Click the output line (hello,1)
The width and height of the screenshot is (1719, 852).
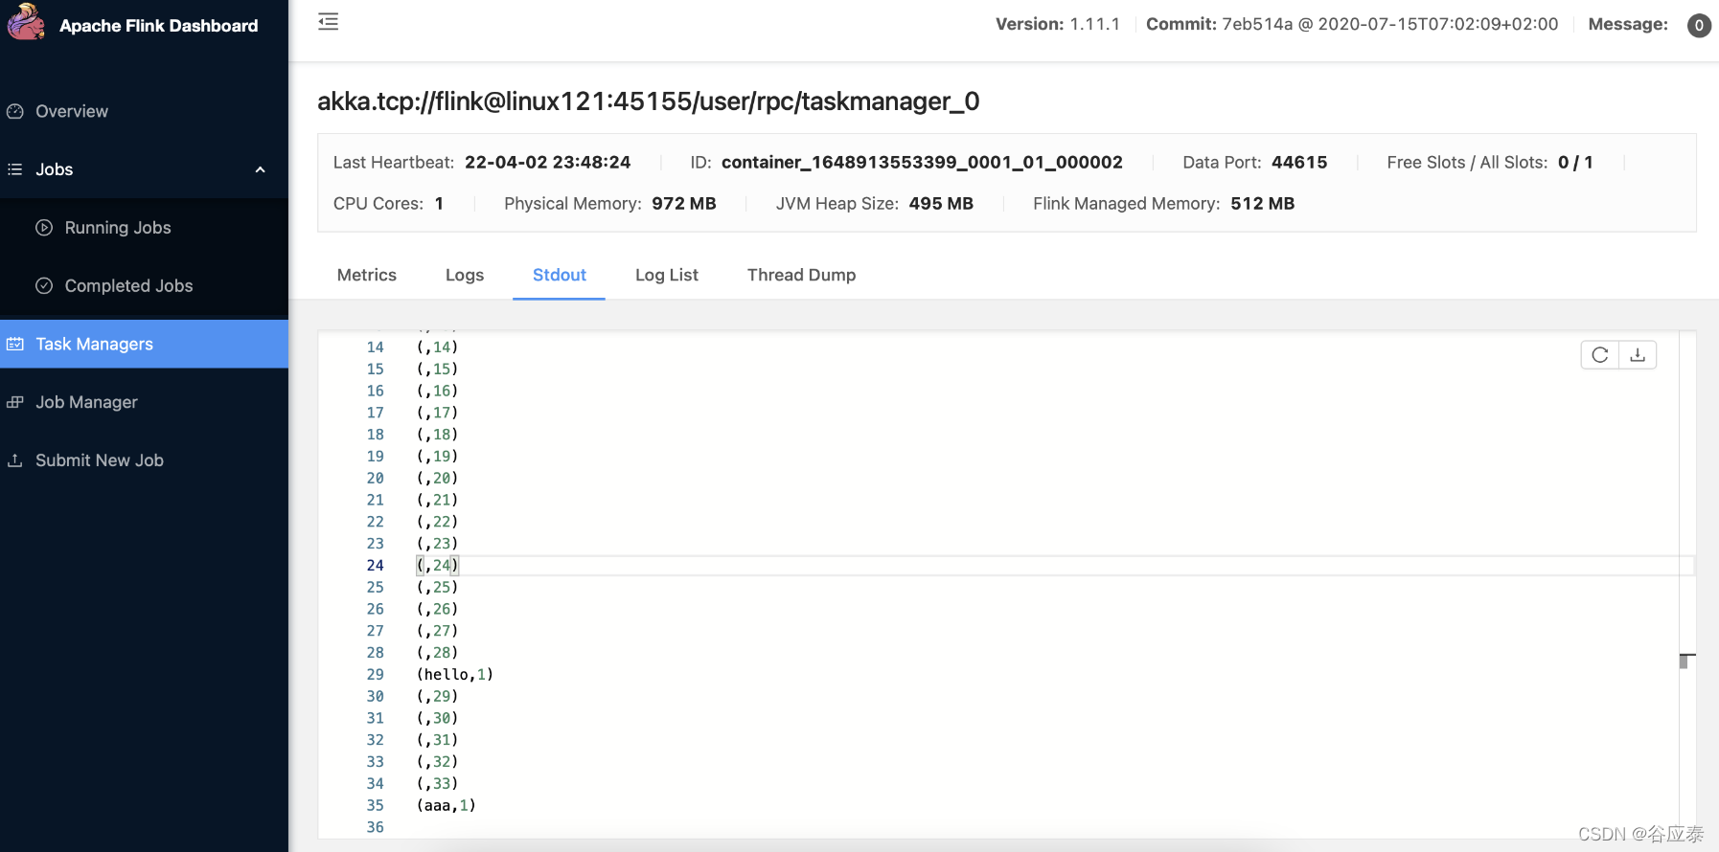tap(455, 675)
